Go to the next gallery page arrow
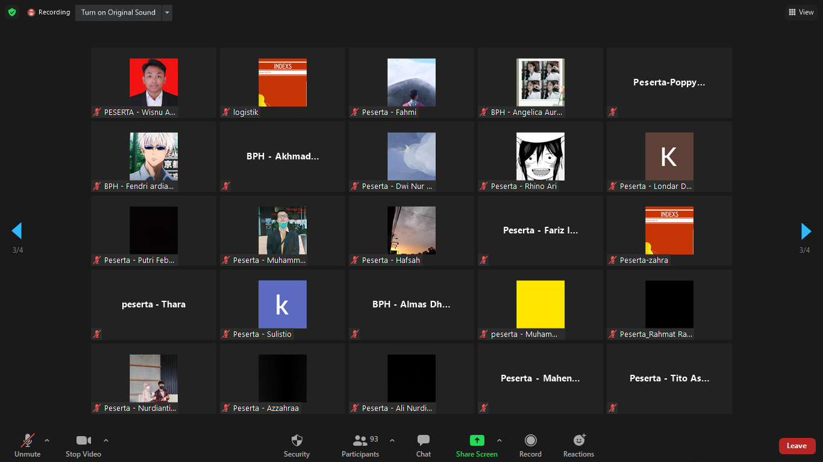This screenshot has width=823, height=462. (806, 231)
